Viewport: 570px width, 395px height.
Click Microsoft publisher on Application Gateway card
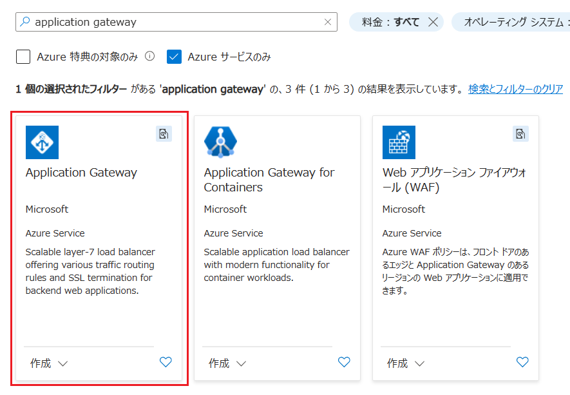[47, 209]
